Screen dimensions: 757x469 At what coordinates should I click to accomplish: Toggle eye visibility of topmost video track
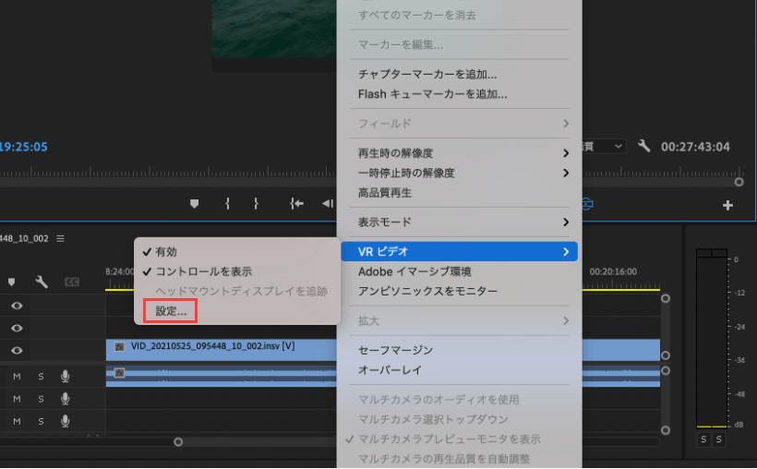(17, 306)
